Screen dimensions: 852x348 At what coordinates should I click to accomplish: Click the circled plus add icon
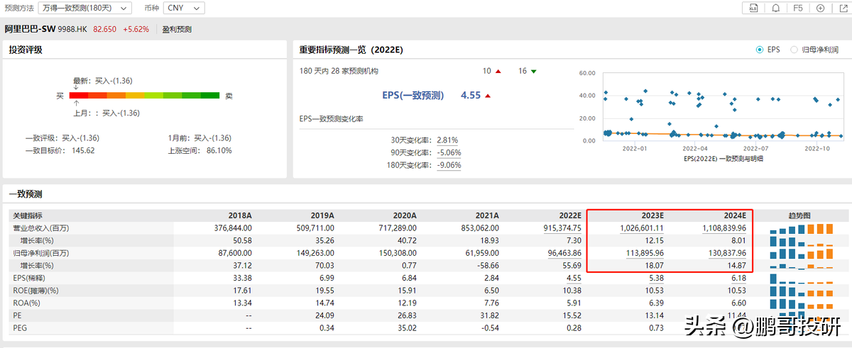[x=820, y=8]
